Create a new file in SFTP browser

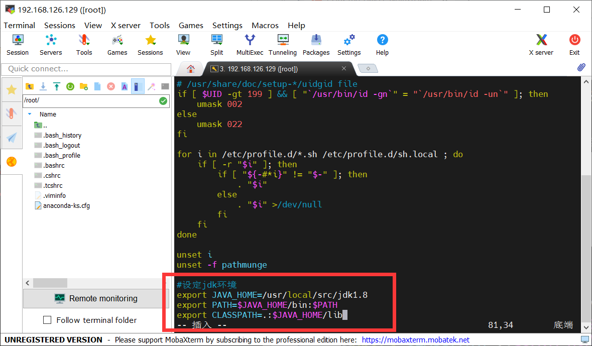[x=97, y=86]
